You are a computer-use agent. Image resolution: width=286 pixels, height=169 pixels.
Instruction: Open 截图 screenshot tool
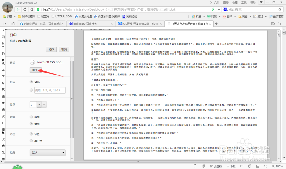click(243, 16)
